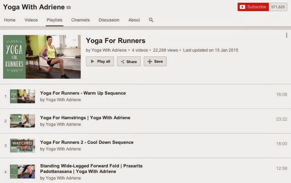Open Standing Wide-Legged Forward Fold video
The height and width of the screenshot is (183, 291).
point(91,168)
